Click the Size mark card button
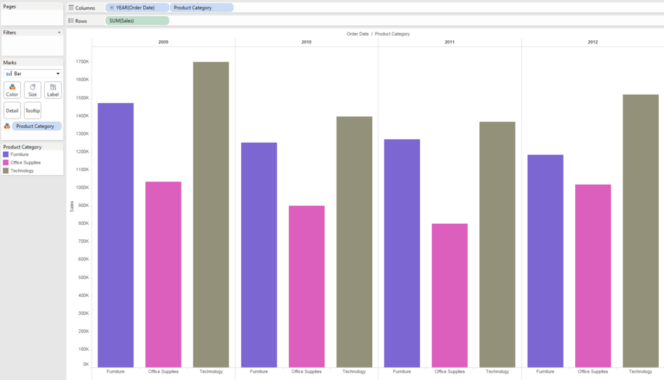 point(32,89)
